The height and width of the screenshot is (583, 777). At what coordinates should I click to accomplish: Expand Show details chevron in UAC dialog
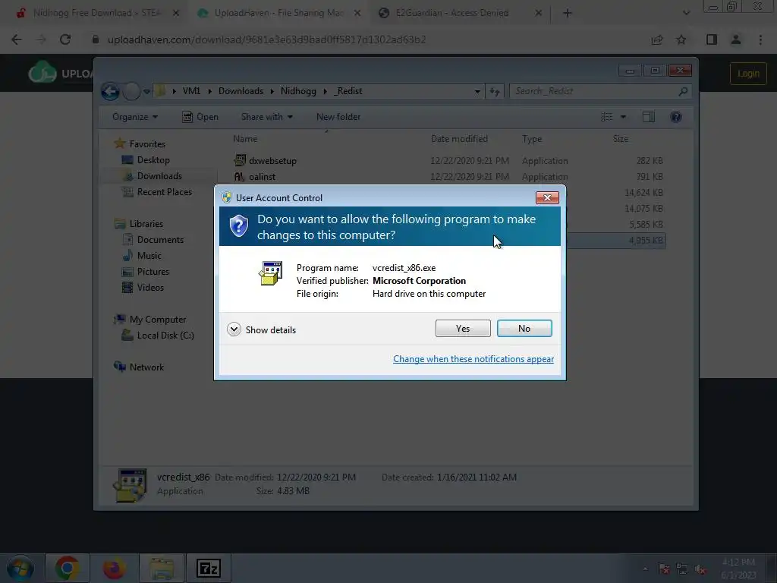point(234,329)
